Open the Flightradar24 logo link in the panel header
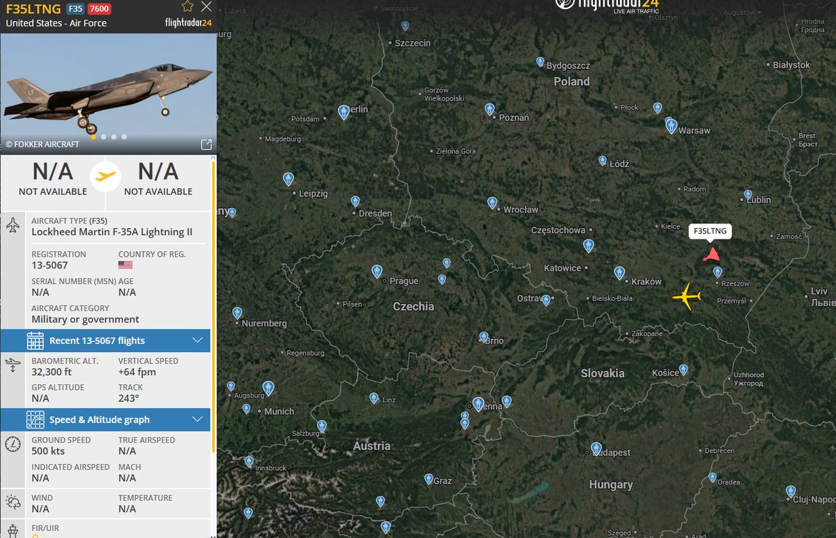 pos(188,22)
